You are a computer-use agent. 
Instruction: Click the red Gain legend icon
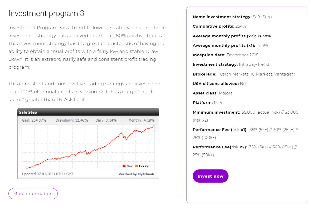pyautogui.click(x=124, y=166)
